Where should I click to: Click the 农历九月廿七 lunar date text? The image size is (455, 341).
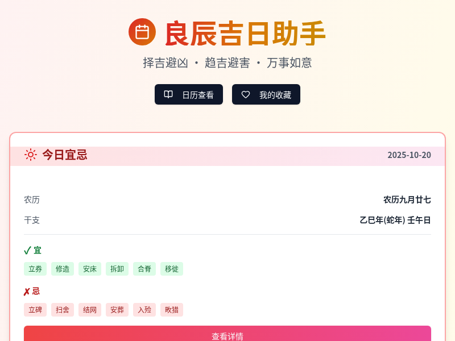[x=407, y=199]
